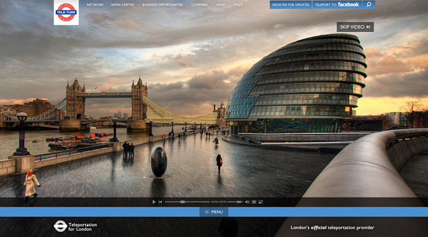Click "London's official teleportation provider" tagline
428x237 pixels.
[x=332, y=228]
